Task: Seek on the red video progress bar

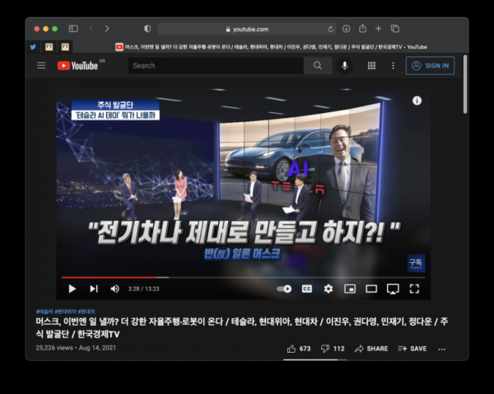Action: click(x=243, y=278)
